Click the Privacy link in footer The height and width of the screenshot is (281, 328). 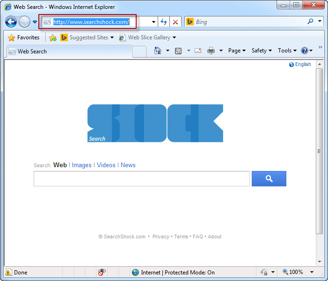(x=160, y=237)
